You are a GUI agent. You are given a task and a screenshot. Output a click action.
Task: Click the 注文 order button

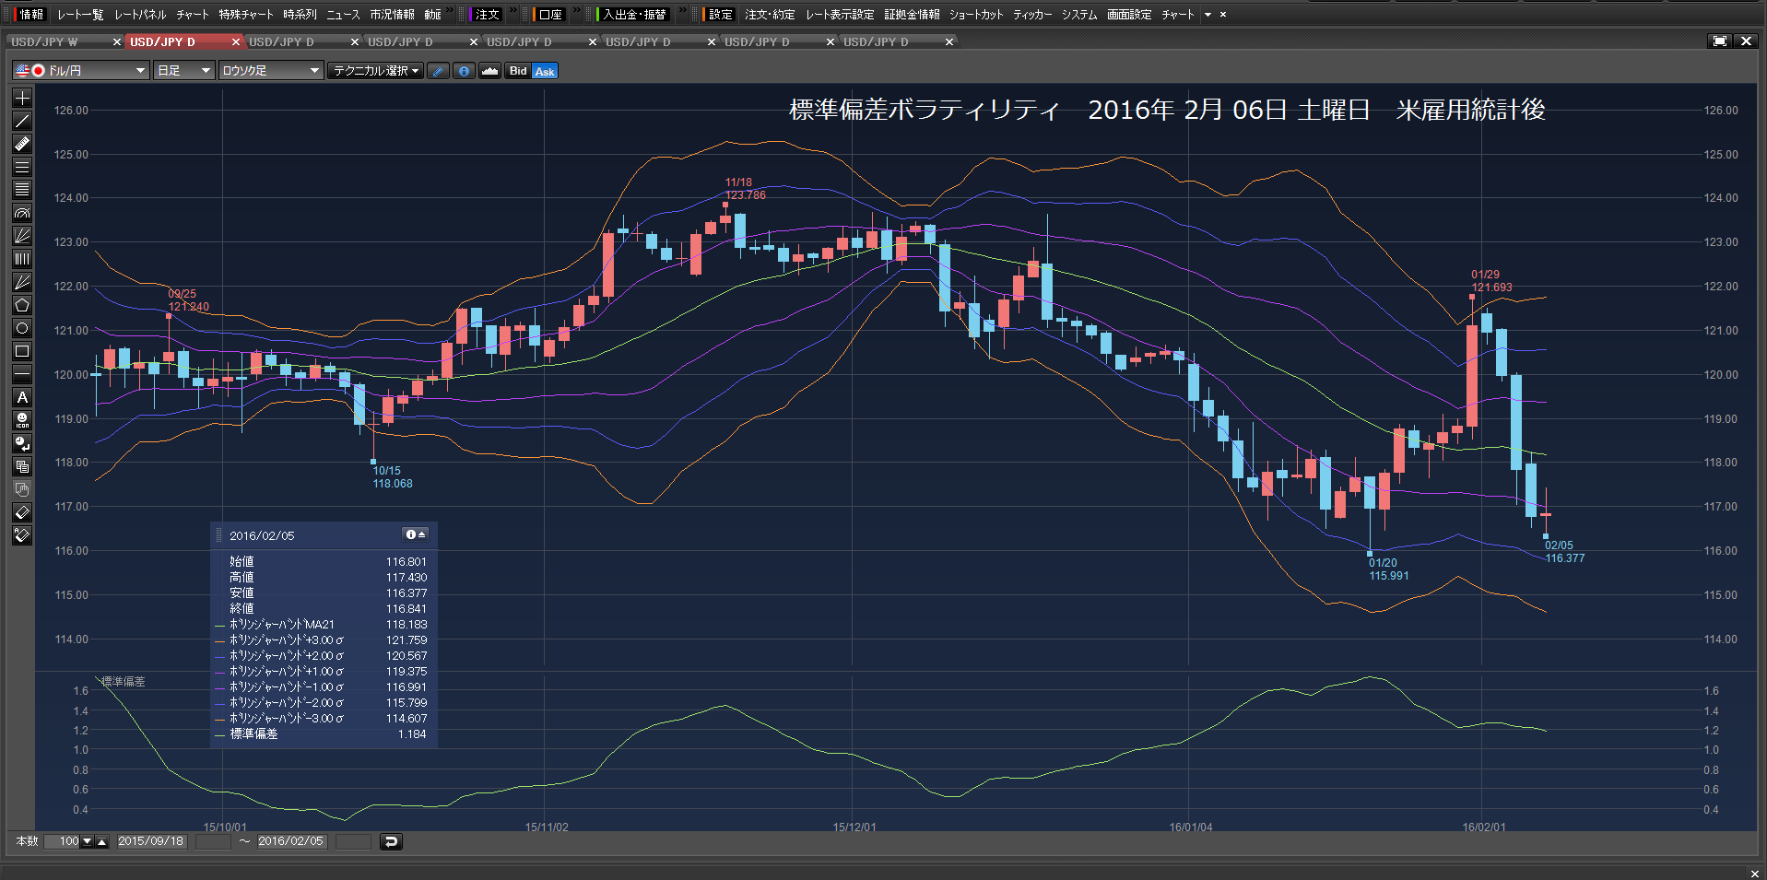[x=487, y=15]
